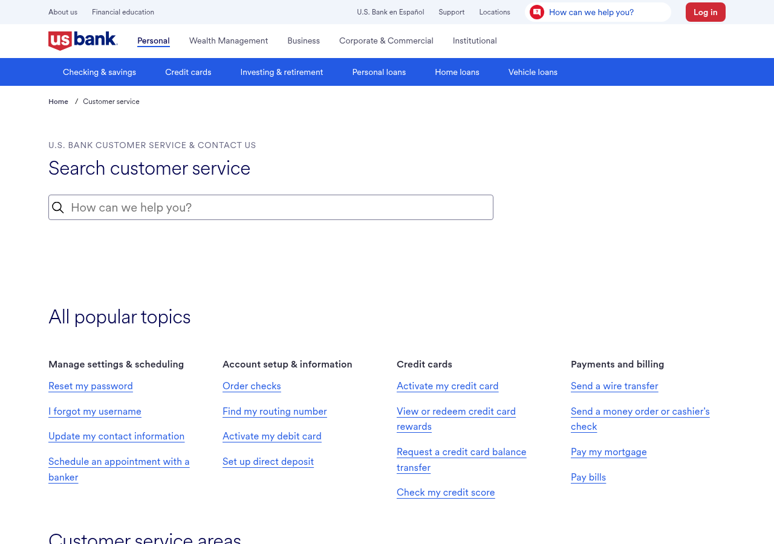Click the red chat help icon
The image size is (774, 544).
click(x=536, y=11)
